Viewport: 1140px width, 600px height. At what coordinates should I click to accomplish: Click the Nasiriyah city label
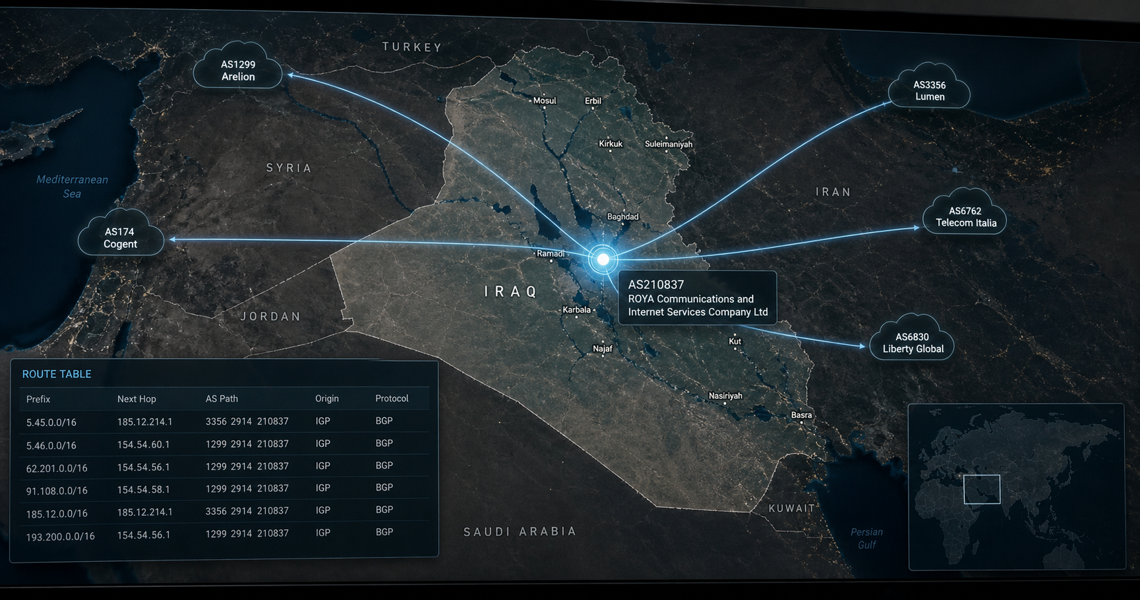725,396
